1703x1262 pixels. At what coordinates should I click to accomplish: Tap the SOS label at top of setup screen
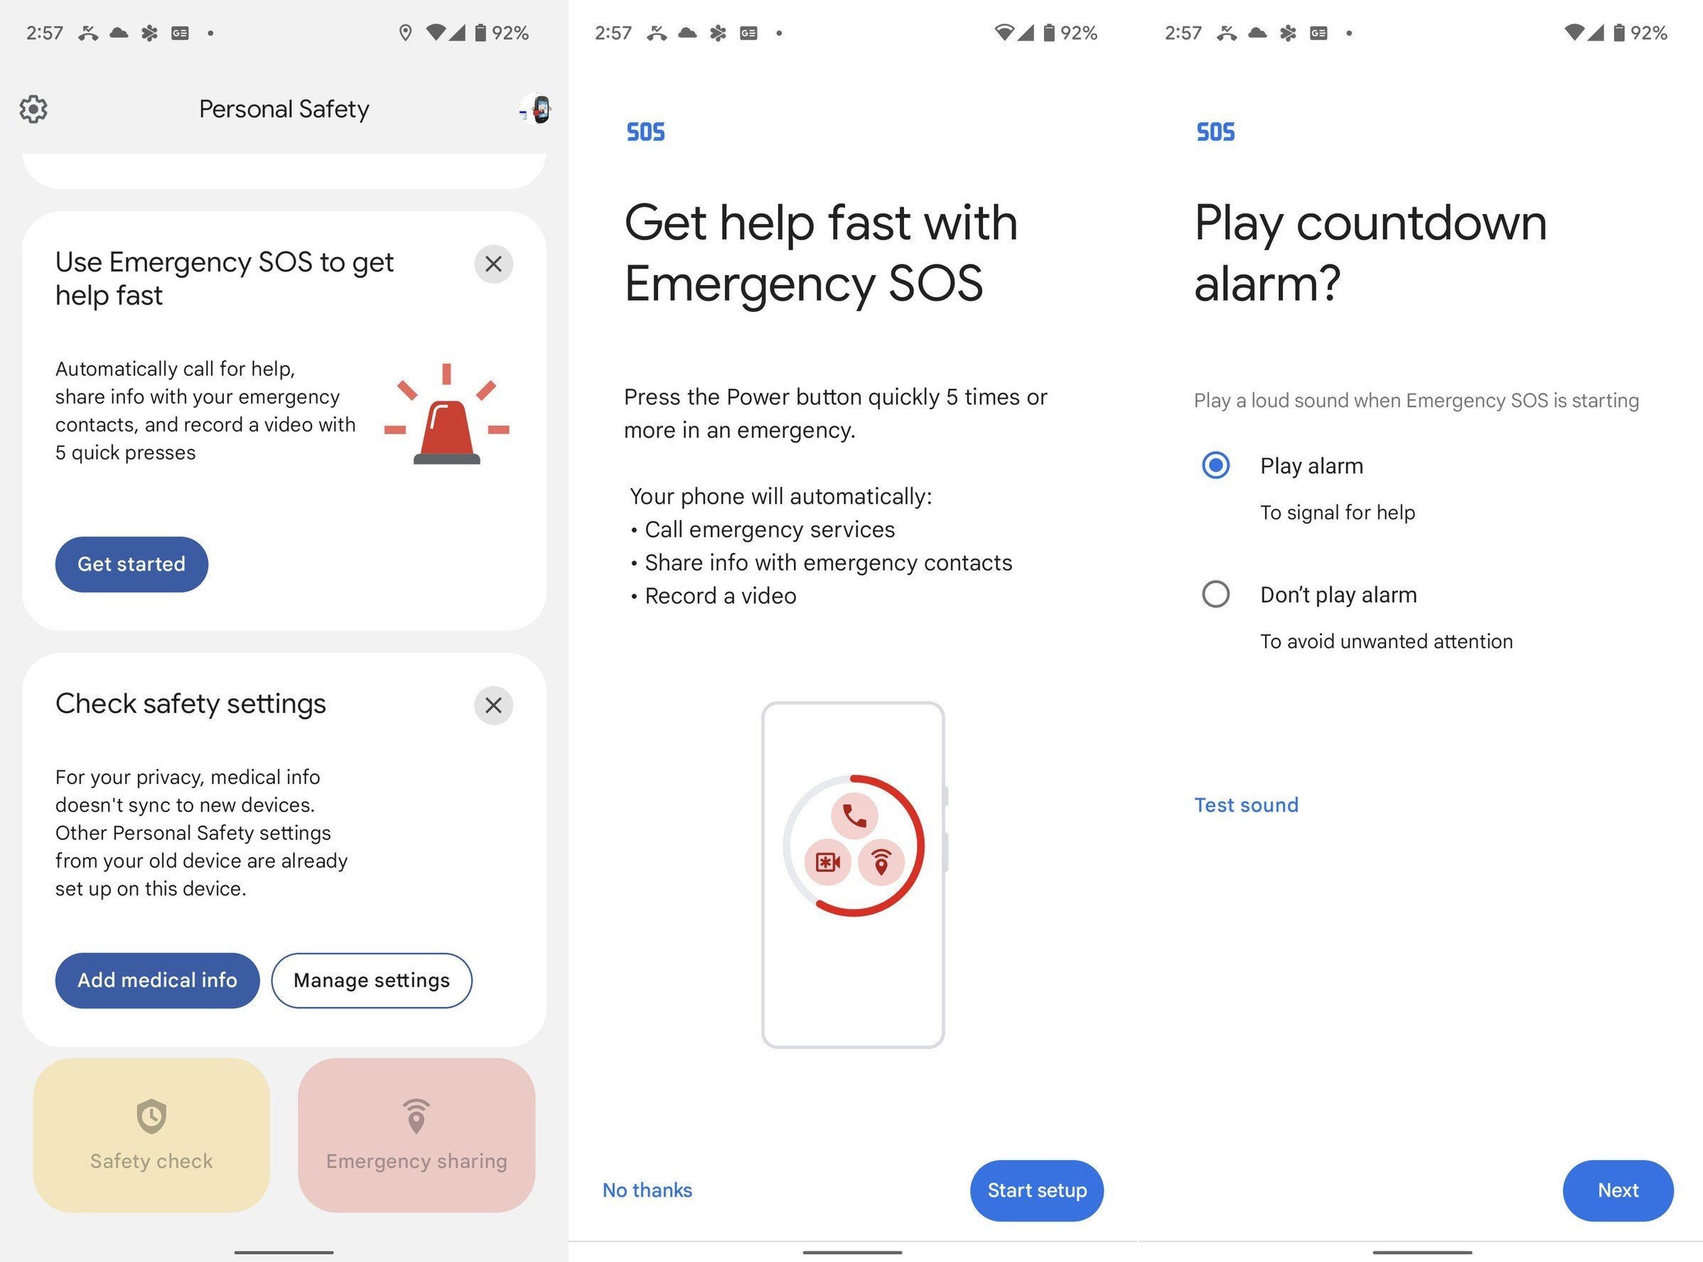647,130
